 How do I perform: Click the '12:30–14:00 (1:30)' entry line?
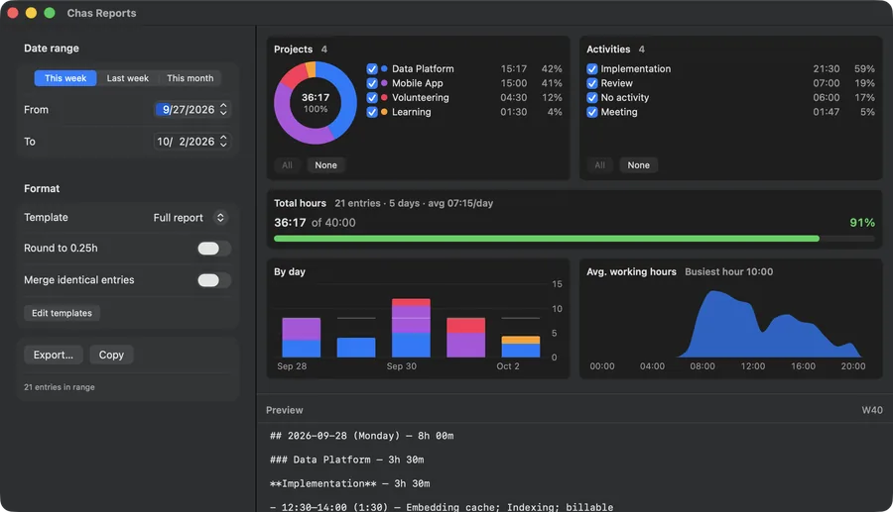tap(442, 507)
